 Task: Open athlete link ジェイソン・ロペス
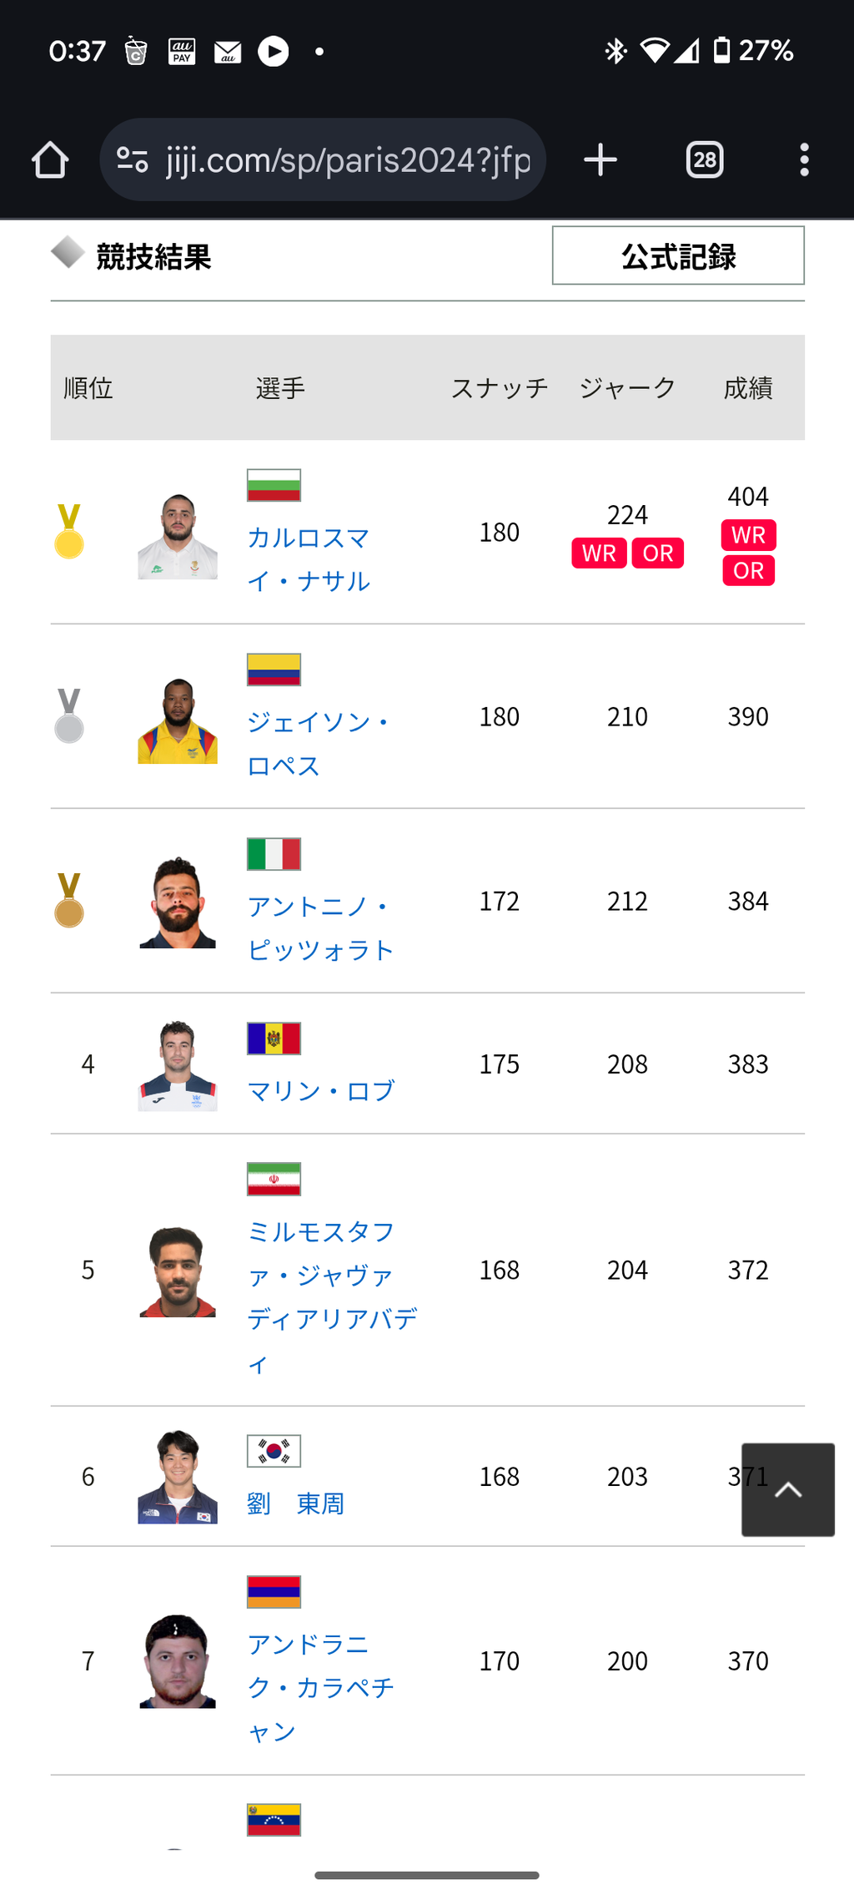[319, 743]
